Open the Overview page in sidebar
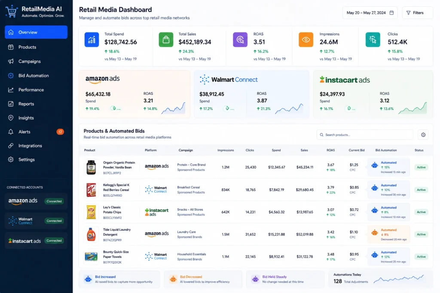Screen dimensions: 440x293 coord(36,32)
